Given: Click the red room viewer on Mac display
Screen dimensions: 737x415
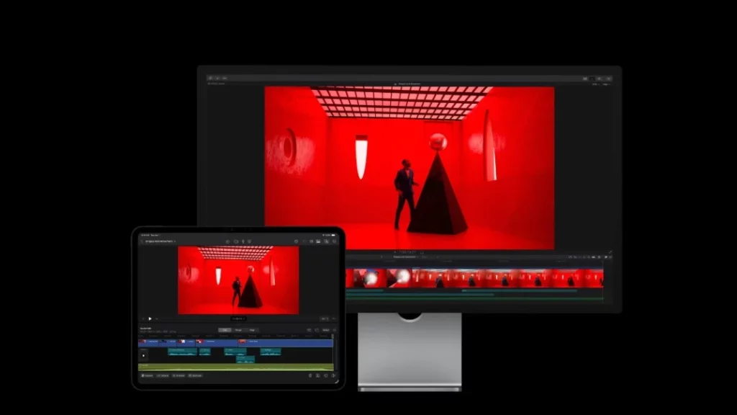Looking at the screenshot, I should (x=410, y=168).
